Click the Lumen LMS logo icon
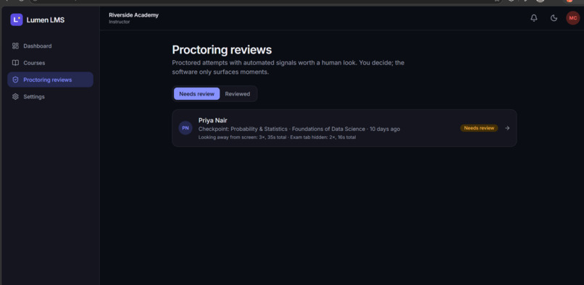The width and height of the screenshot is (584, 285). [17, 20]
